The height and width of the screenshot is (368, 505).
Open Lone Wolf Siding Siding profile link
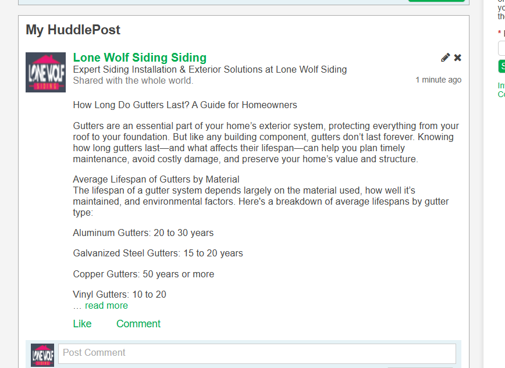point(140,58)
